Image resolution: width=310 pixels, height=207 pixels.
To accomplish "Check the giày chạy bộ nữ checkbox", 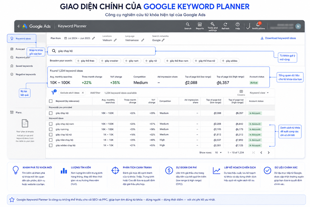I will tap(51, 135).
